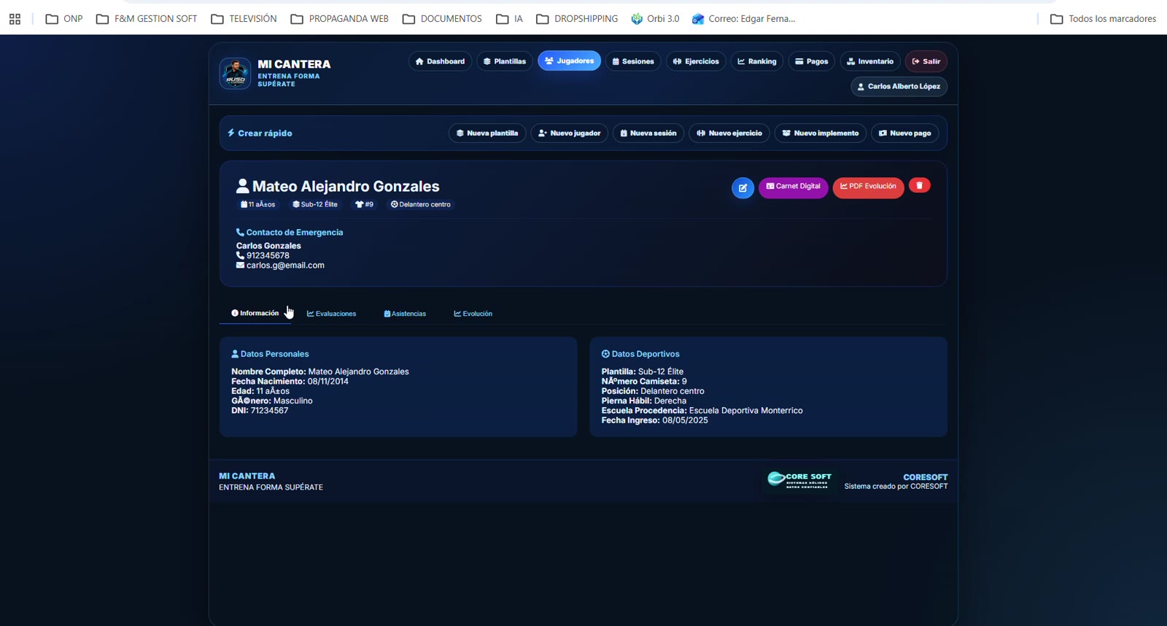
Task: Open the Sesiones section
Action: pos(633,61)
